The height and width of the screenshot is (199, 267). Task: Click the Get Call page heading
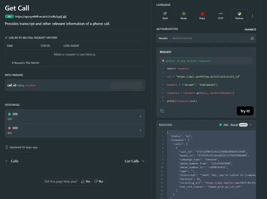(17, 8)
